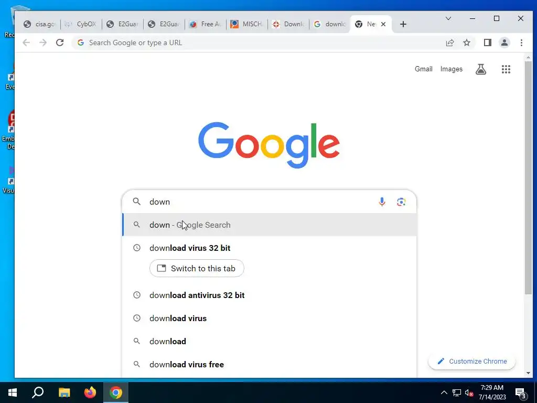Search by image with Google Lens icon
The height and width of the screenshot is (403, 537).
click(401, 202)
